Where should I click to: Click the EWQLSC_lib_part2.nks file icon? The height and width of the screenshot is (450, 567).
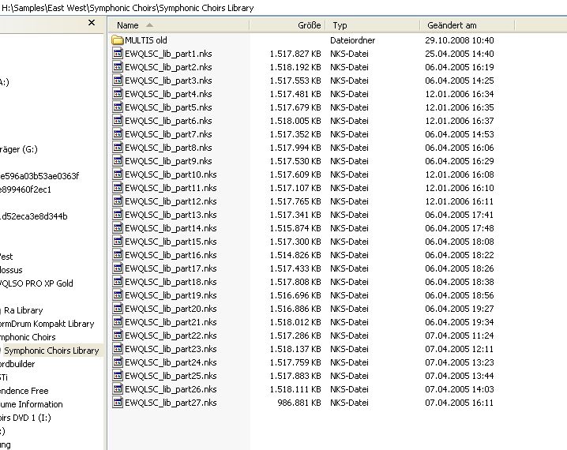(x=118, y=67)
